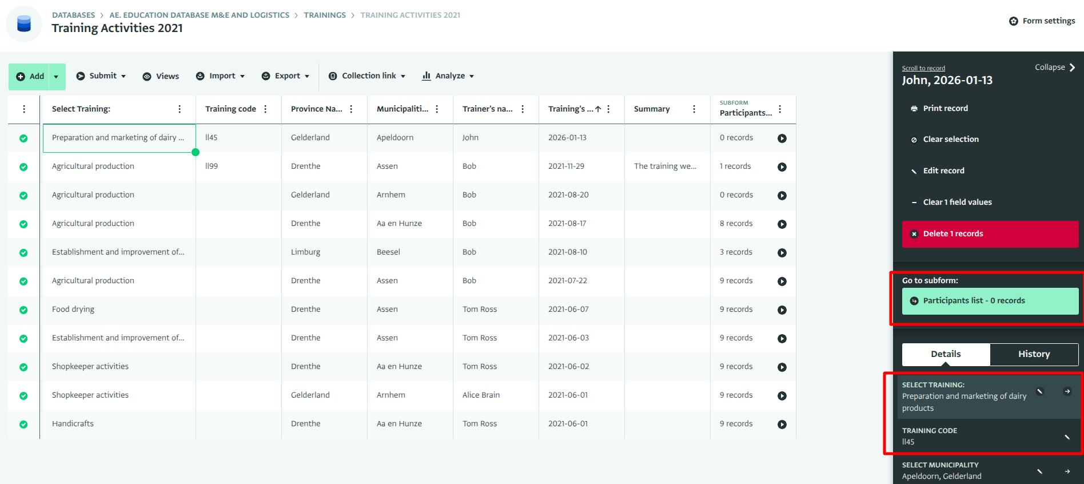
Task: Click the Limburg province cell
Action: point(306,252)
